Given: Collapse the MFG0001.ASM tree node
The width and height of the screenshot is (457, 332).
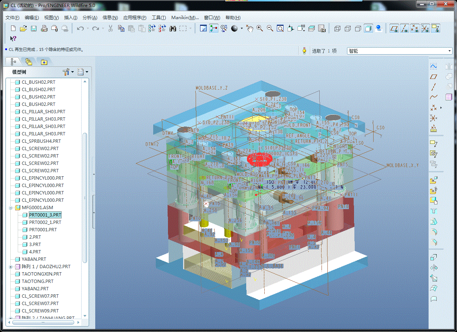Looking at the screenshot, I should pyautogui.click(x=11, y=208).
